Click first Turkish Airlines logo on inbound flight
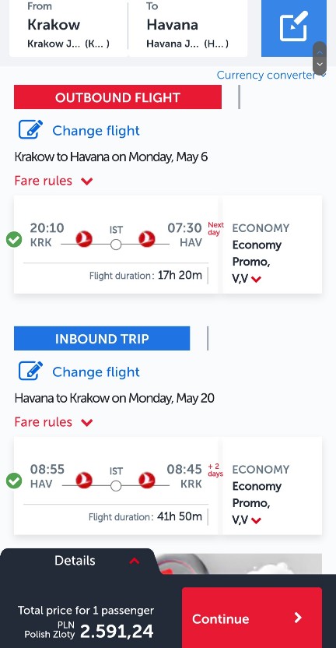Viewport: 336px width, 648px height. point(84,481)
